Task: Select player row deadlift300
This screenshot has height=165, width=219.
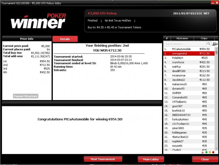Action: coord(189,71)
